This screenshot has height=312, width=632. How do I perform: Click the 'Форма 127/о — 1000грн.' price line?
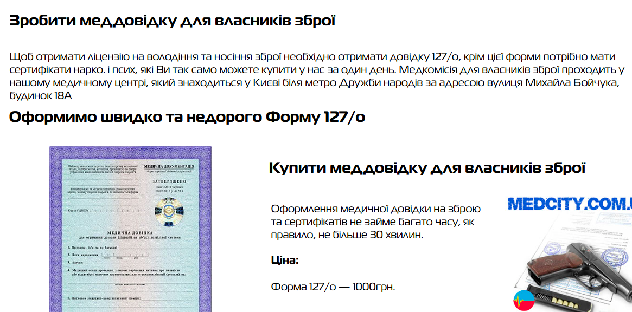pos(333,287)
